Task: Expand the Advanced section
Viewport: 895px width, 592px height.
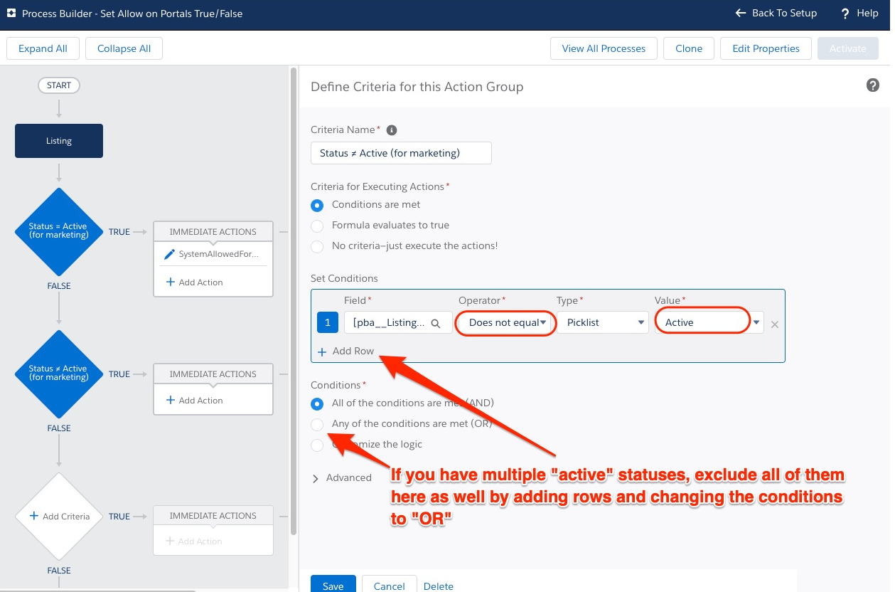Action: (343, 477)
